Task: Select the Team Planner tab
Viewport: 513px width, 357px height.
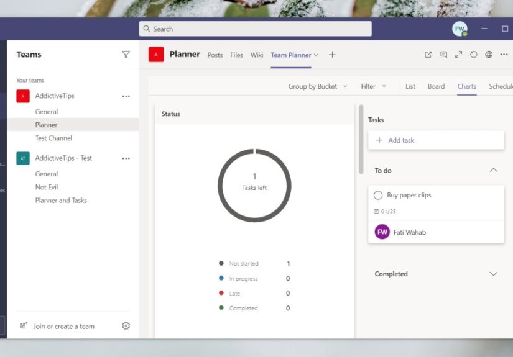Action: (291, 55)
